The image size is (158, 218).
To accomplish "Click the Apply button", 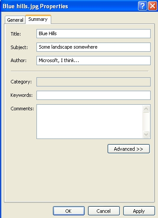I will click(139, 211).
